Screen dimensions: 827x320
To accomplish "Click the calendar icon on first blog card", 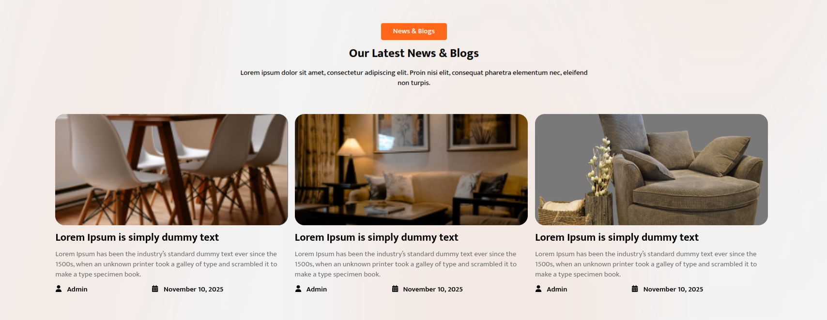I will point(155,289).
